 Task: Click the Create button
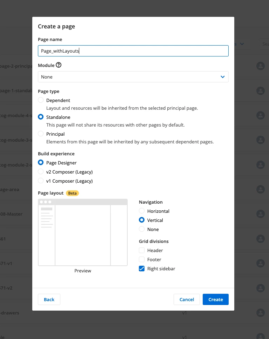coord(216,299)
